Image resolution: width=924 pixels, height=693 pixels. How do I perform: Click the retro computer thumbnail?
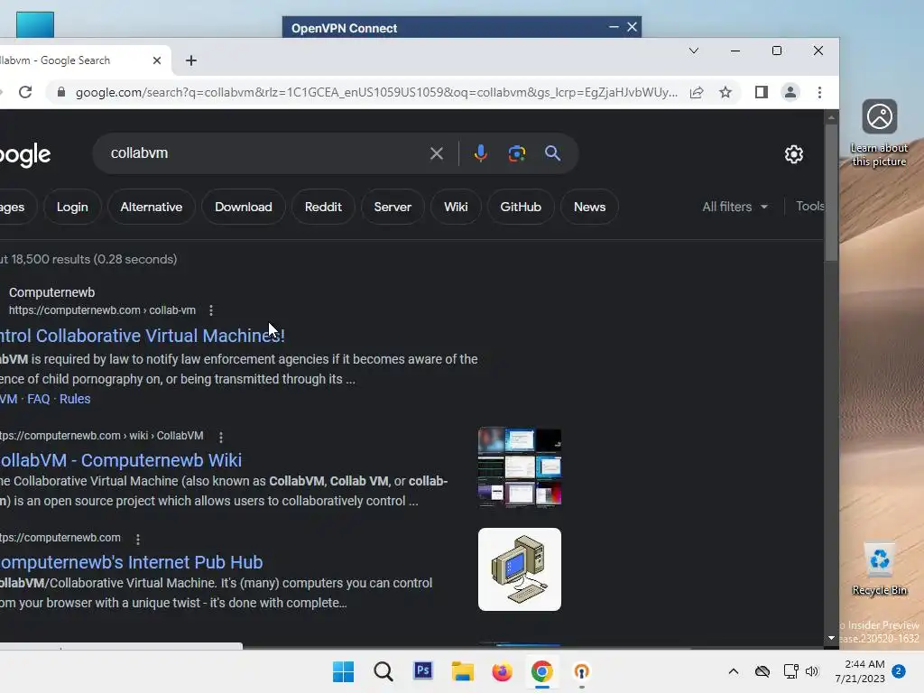519,569
